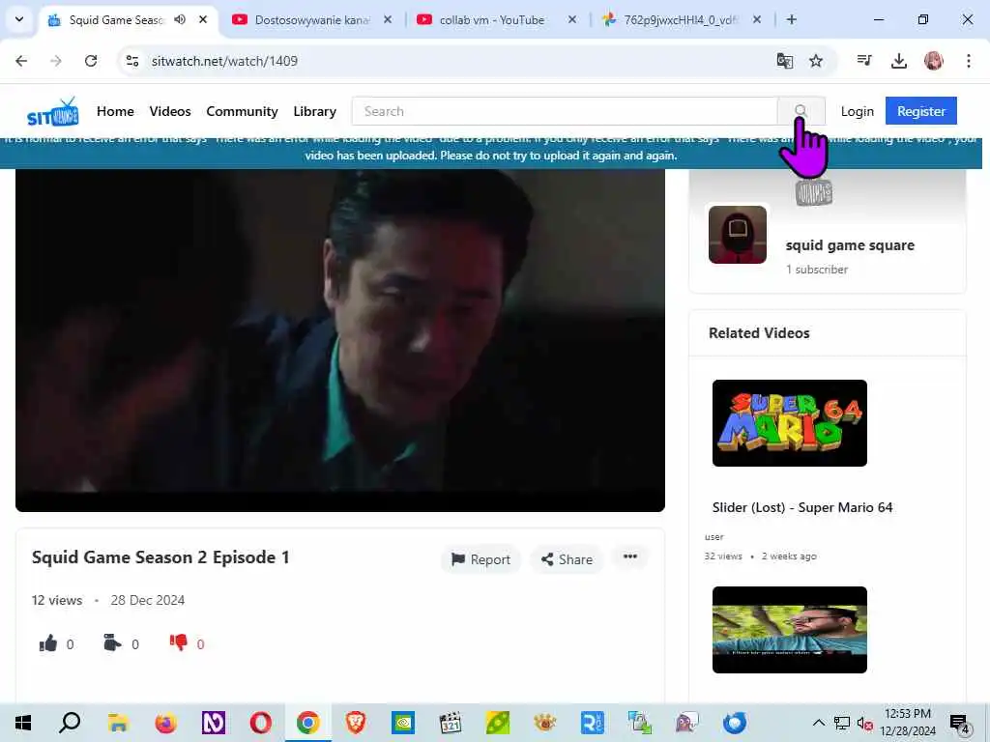The height and width of the screenshot is (742, 990).
Task: Click the Register button
Action: (921, 111)
